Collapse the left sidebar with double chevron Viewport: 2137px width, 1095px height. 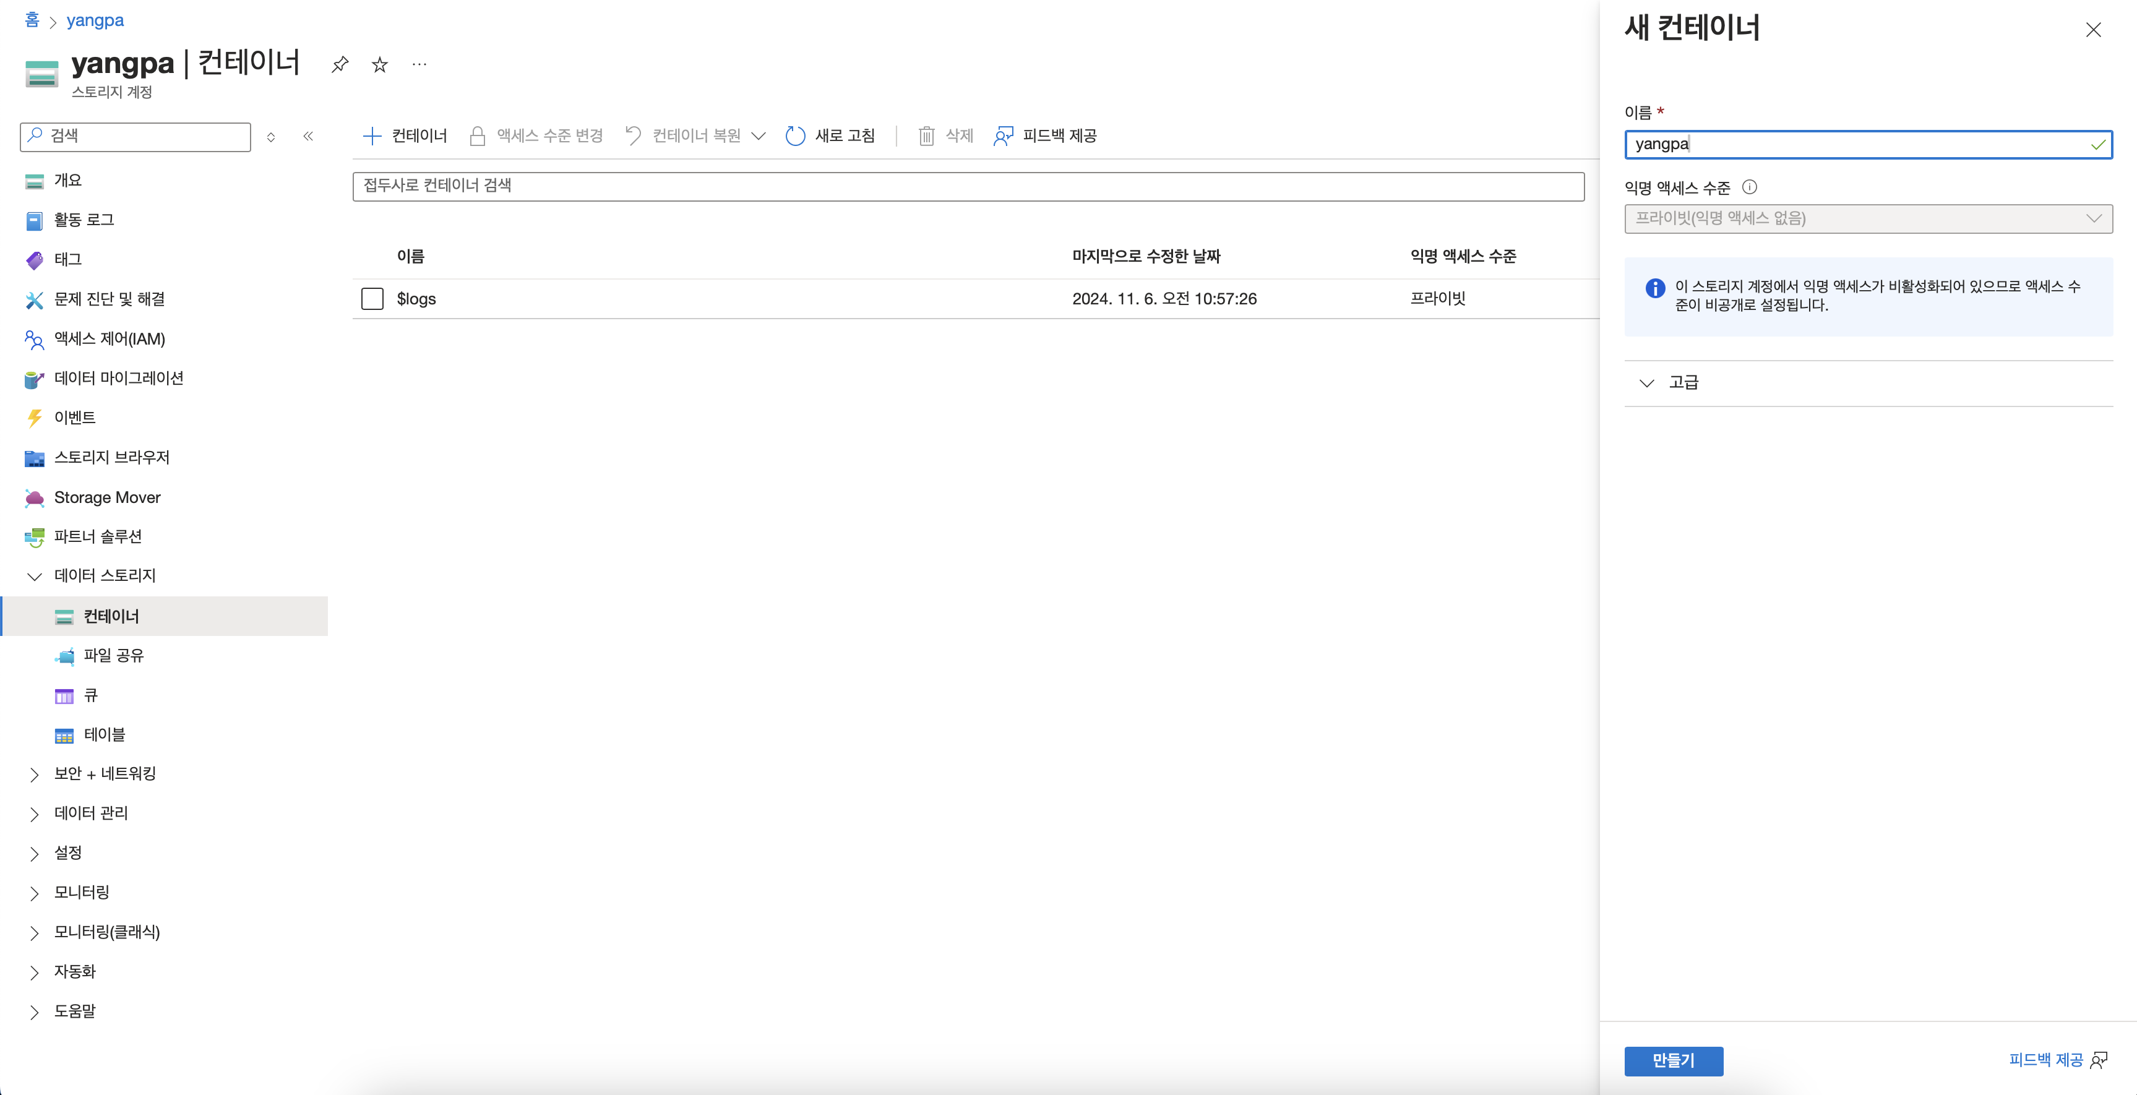(x=307, y=136)
